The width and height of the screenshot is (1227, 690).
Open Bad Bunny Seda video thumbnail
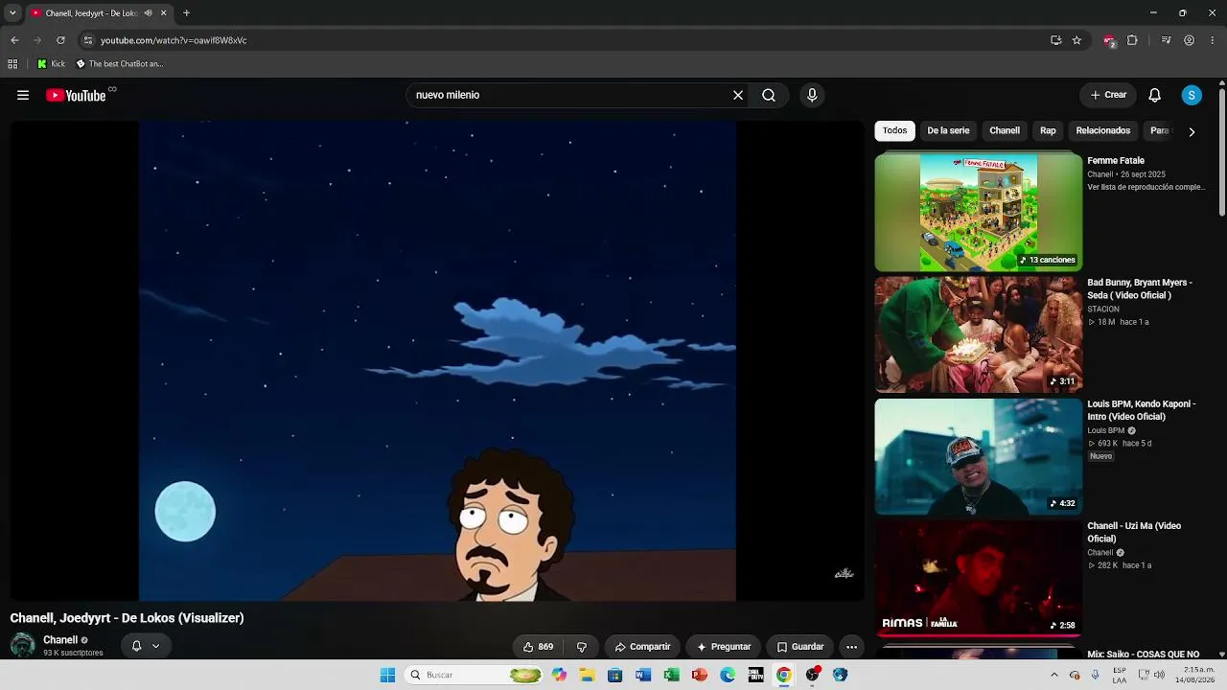click(978, 334)
